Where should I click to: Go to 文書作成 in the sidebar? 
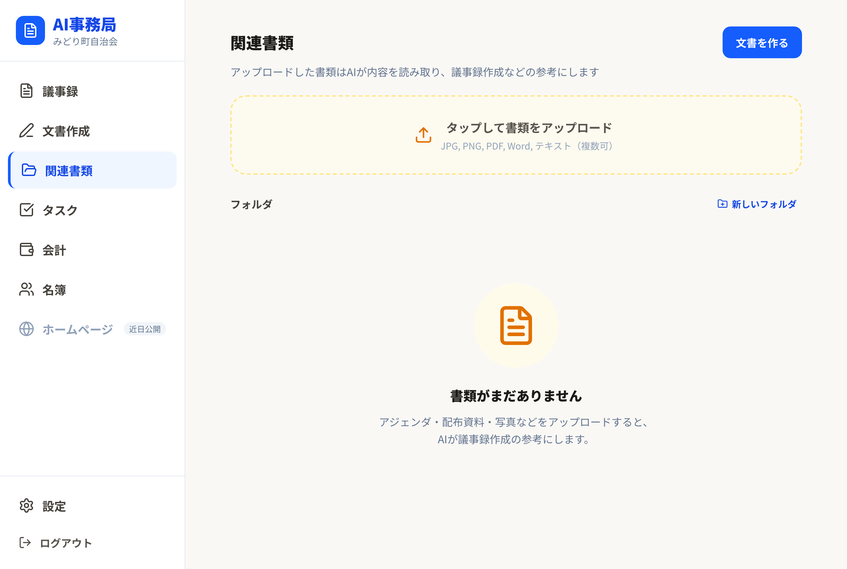[x=92, y=131]
